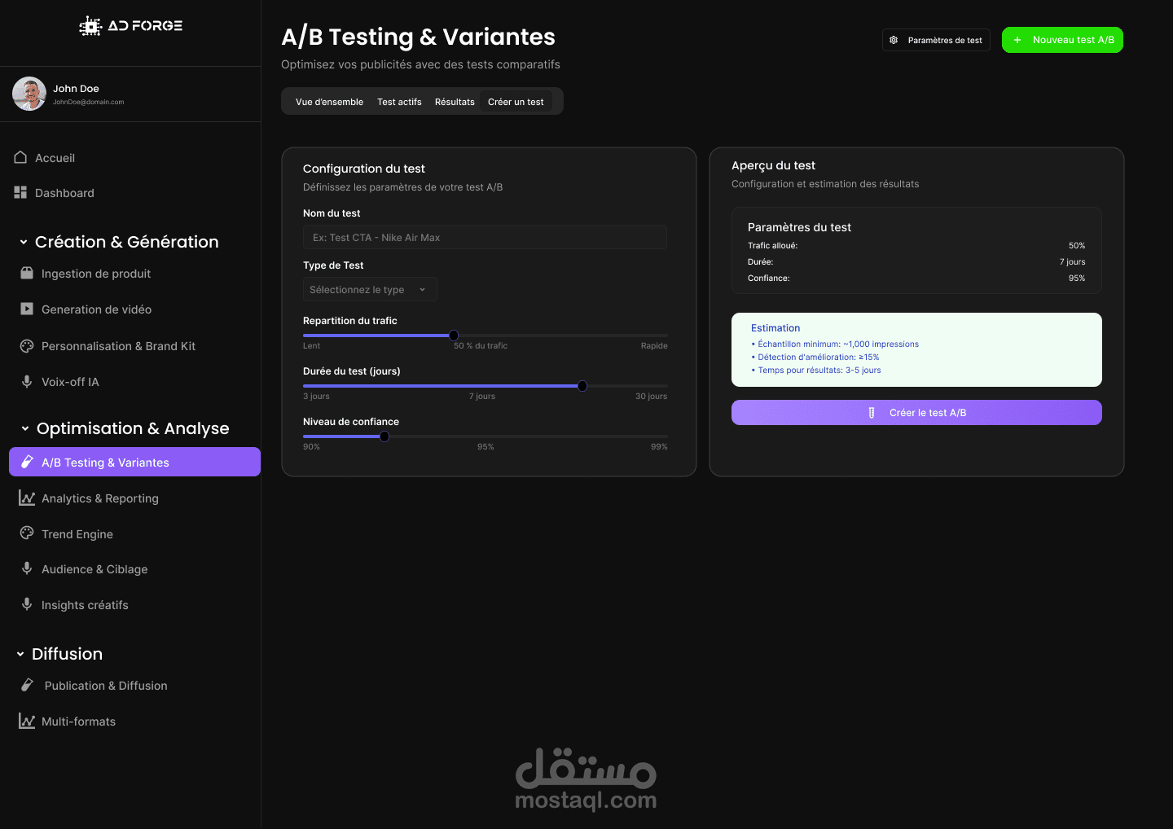Click the Generation de vidéo play icon
The height and width of the screenshot is (829, 1173).
click(x=27, y=309)
